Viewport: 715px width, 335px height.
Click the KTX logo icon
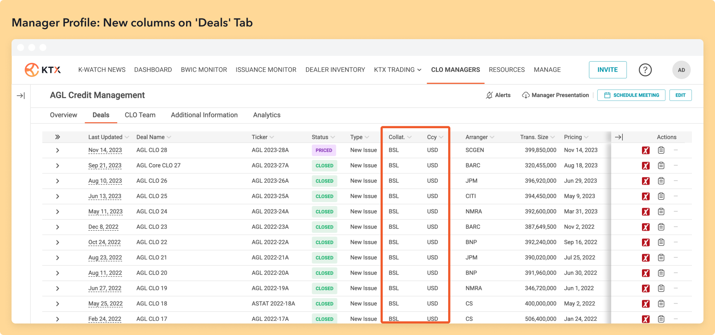point(32,70)
